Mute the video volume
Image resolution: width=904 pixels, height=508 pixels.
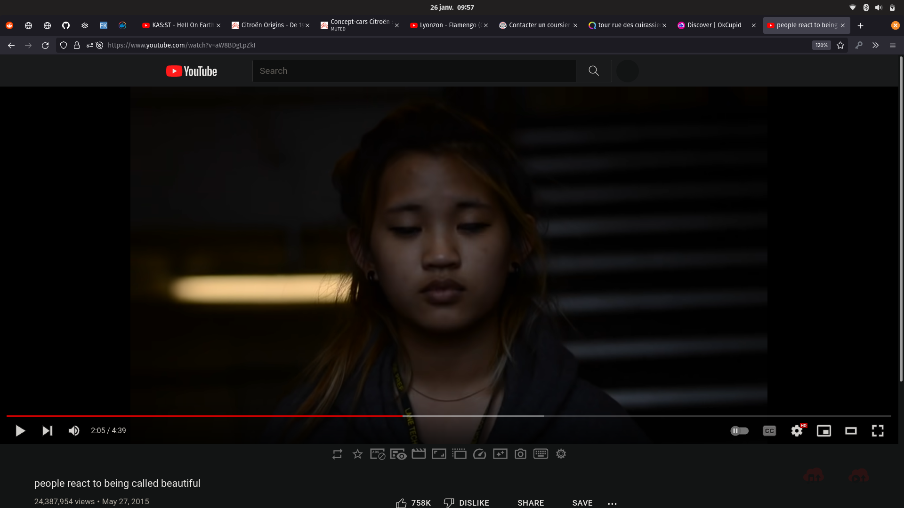click(x=74, y=431)
